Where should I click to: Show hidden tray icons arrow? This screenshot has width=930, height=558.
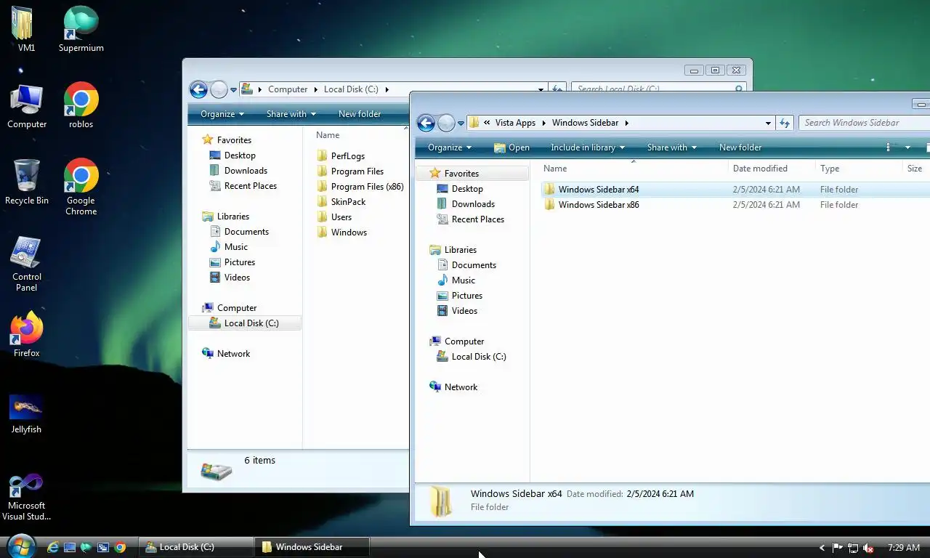tap(822, 548)
